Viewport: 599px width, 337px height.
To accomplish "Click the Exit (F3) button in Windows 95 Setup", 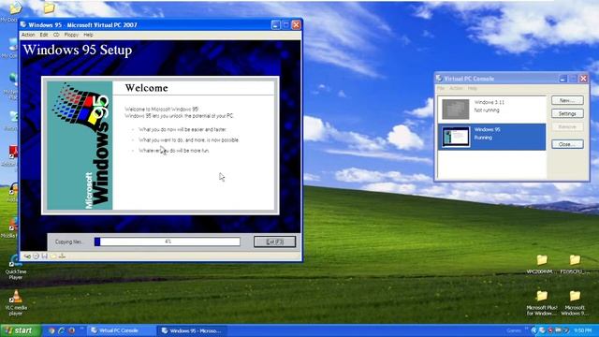I will point(274,242).
